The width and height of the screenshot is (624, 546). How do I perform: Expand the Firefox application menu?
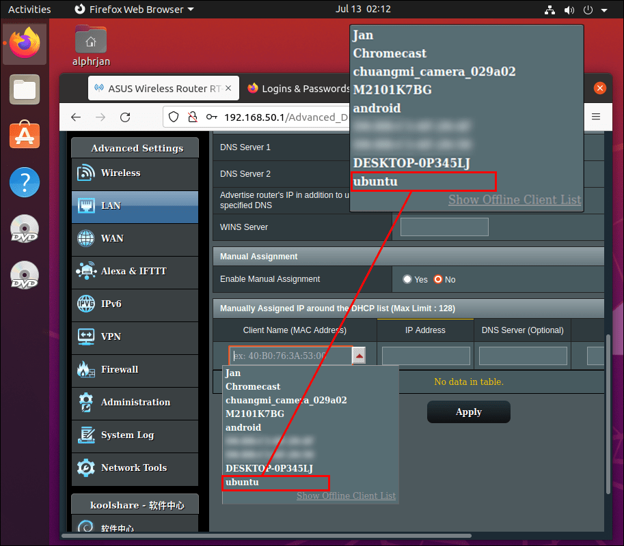coord(597,117)
